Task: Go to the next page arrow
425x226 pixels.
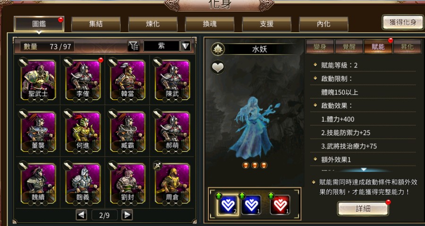Action: point(127,215)
